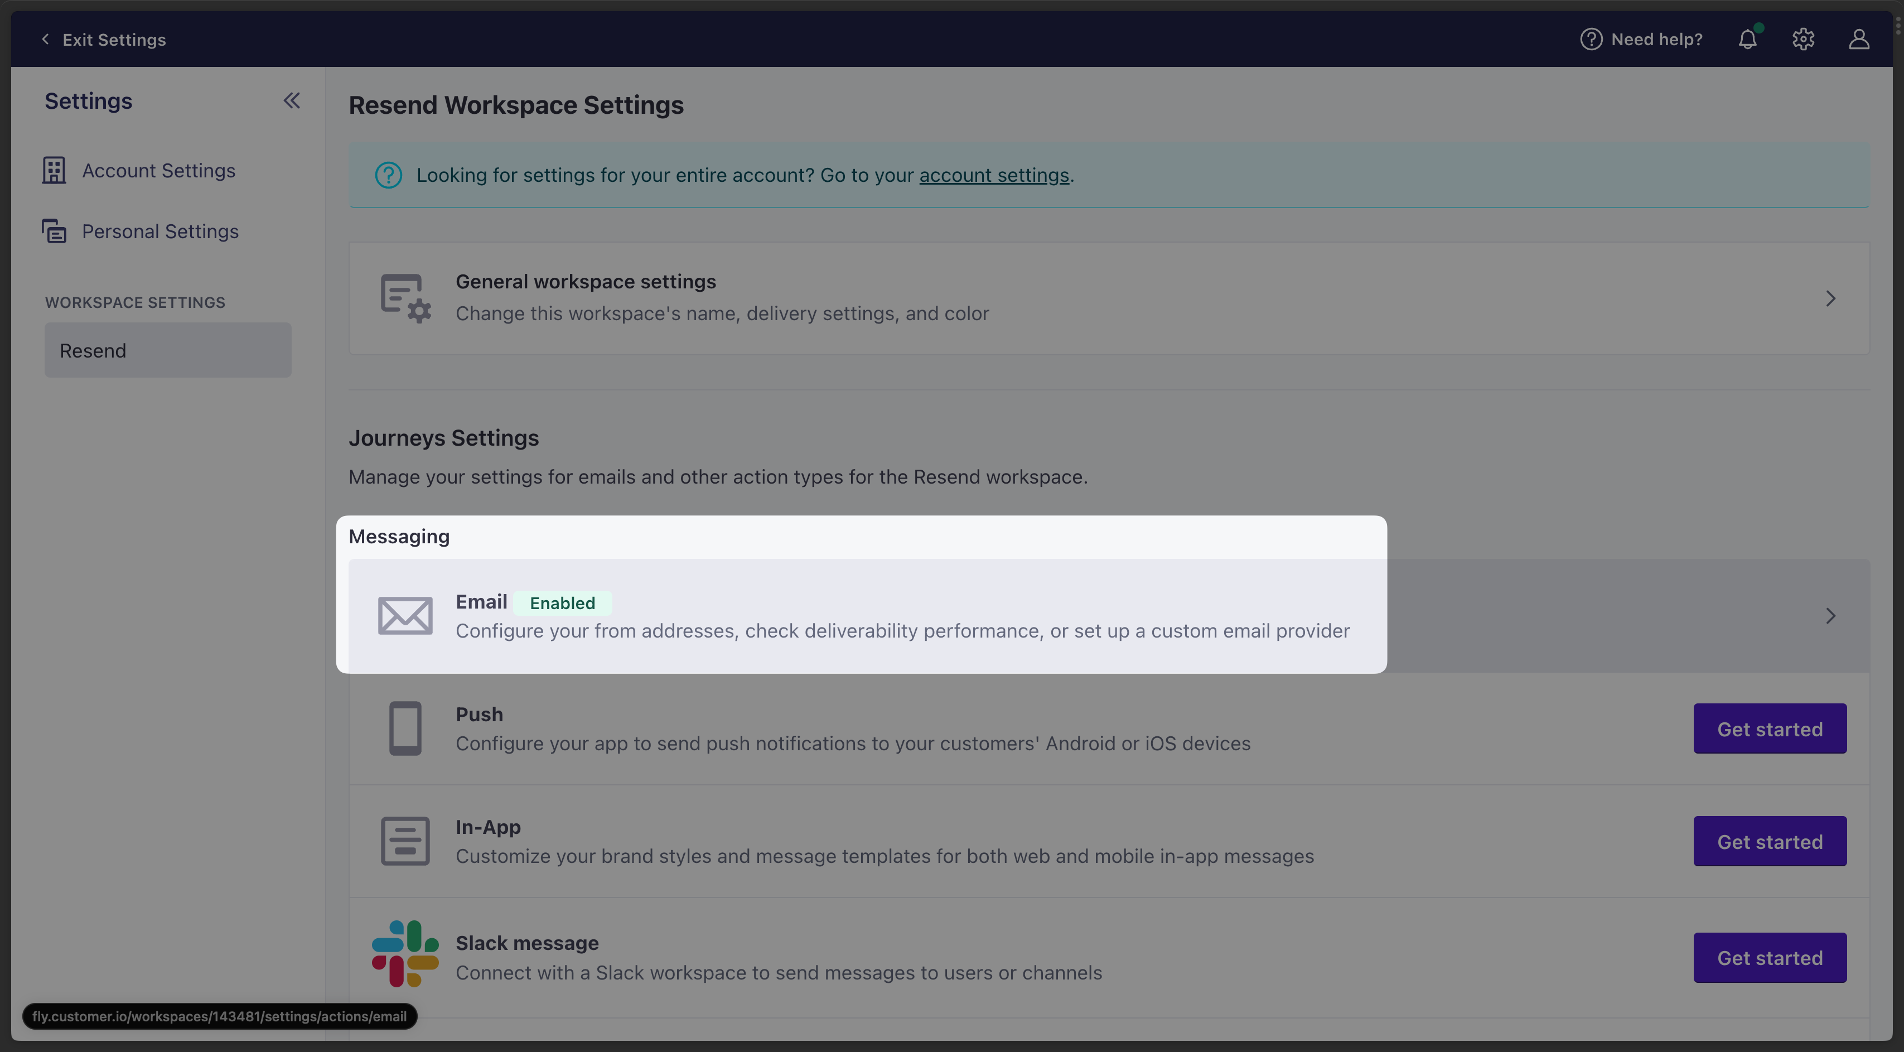This screenshot has width=1904, height=1052.
Task: Click the question mark info icon in banner
Action: tap(389, 175)
